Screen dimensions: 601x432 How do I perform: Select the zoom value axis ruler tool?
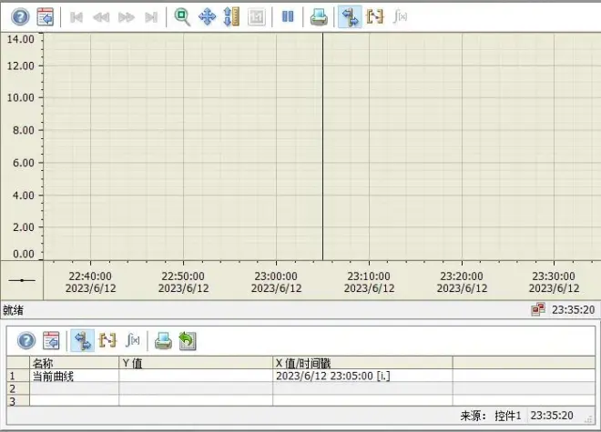[231, 17]
